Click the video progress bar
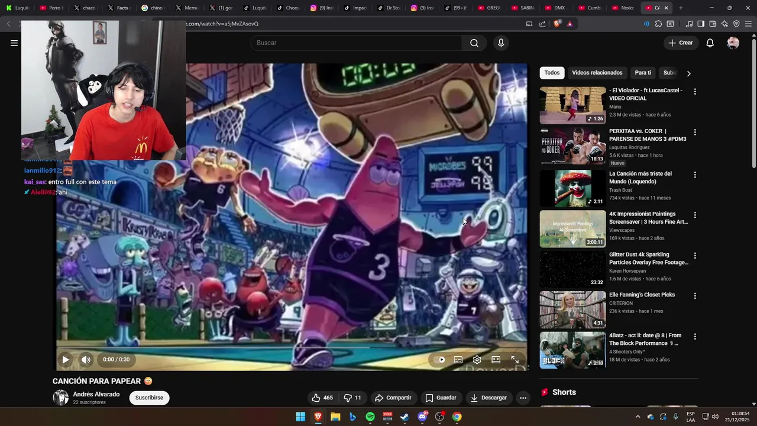Image resolution: width=757 pixels, height=426 pixels. pos(292,347)
